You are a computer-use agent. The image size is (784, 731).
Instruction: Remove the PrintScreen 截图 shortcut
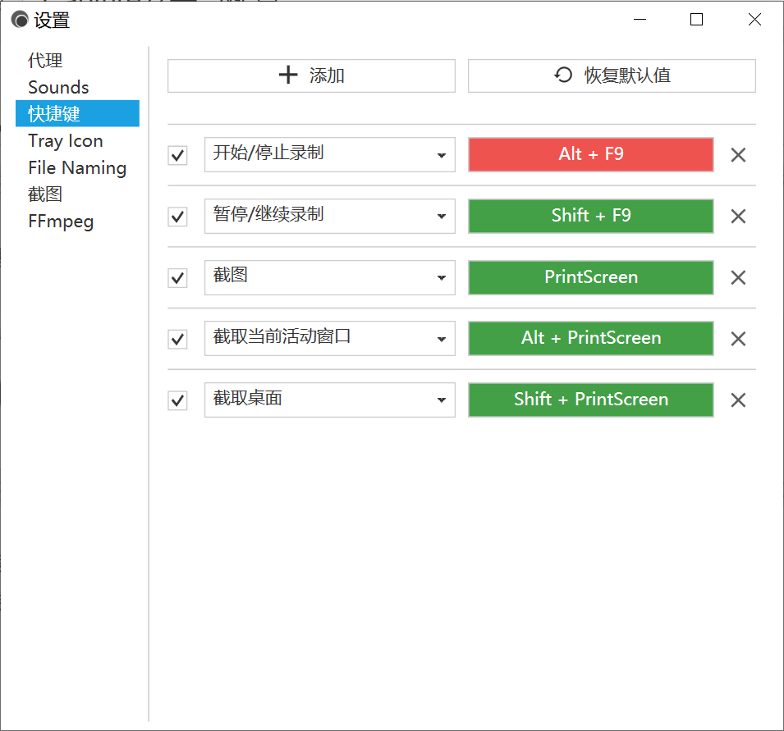(737, 277)
